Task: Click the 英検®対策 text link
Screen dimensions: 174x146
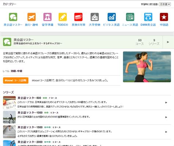Action: [79, 25]
